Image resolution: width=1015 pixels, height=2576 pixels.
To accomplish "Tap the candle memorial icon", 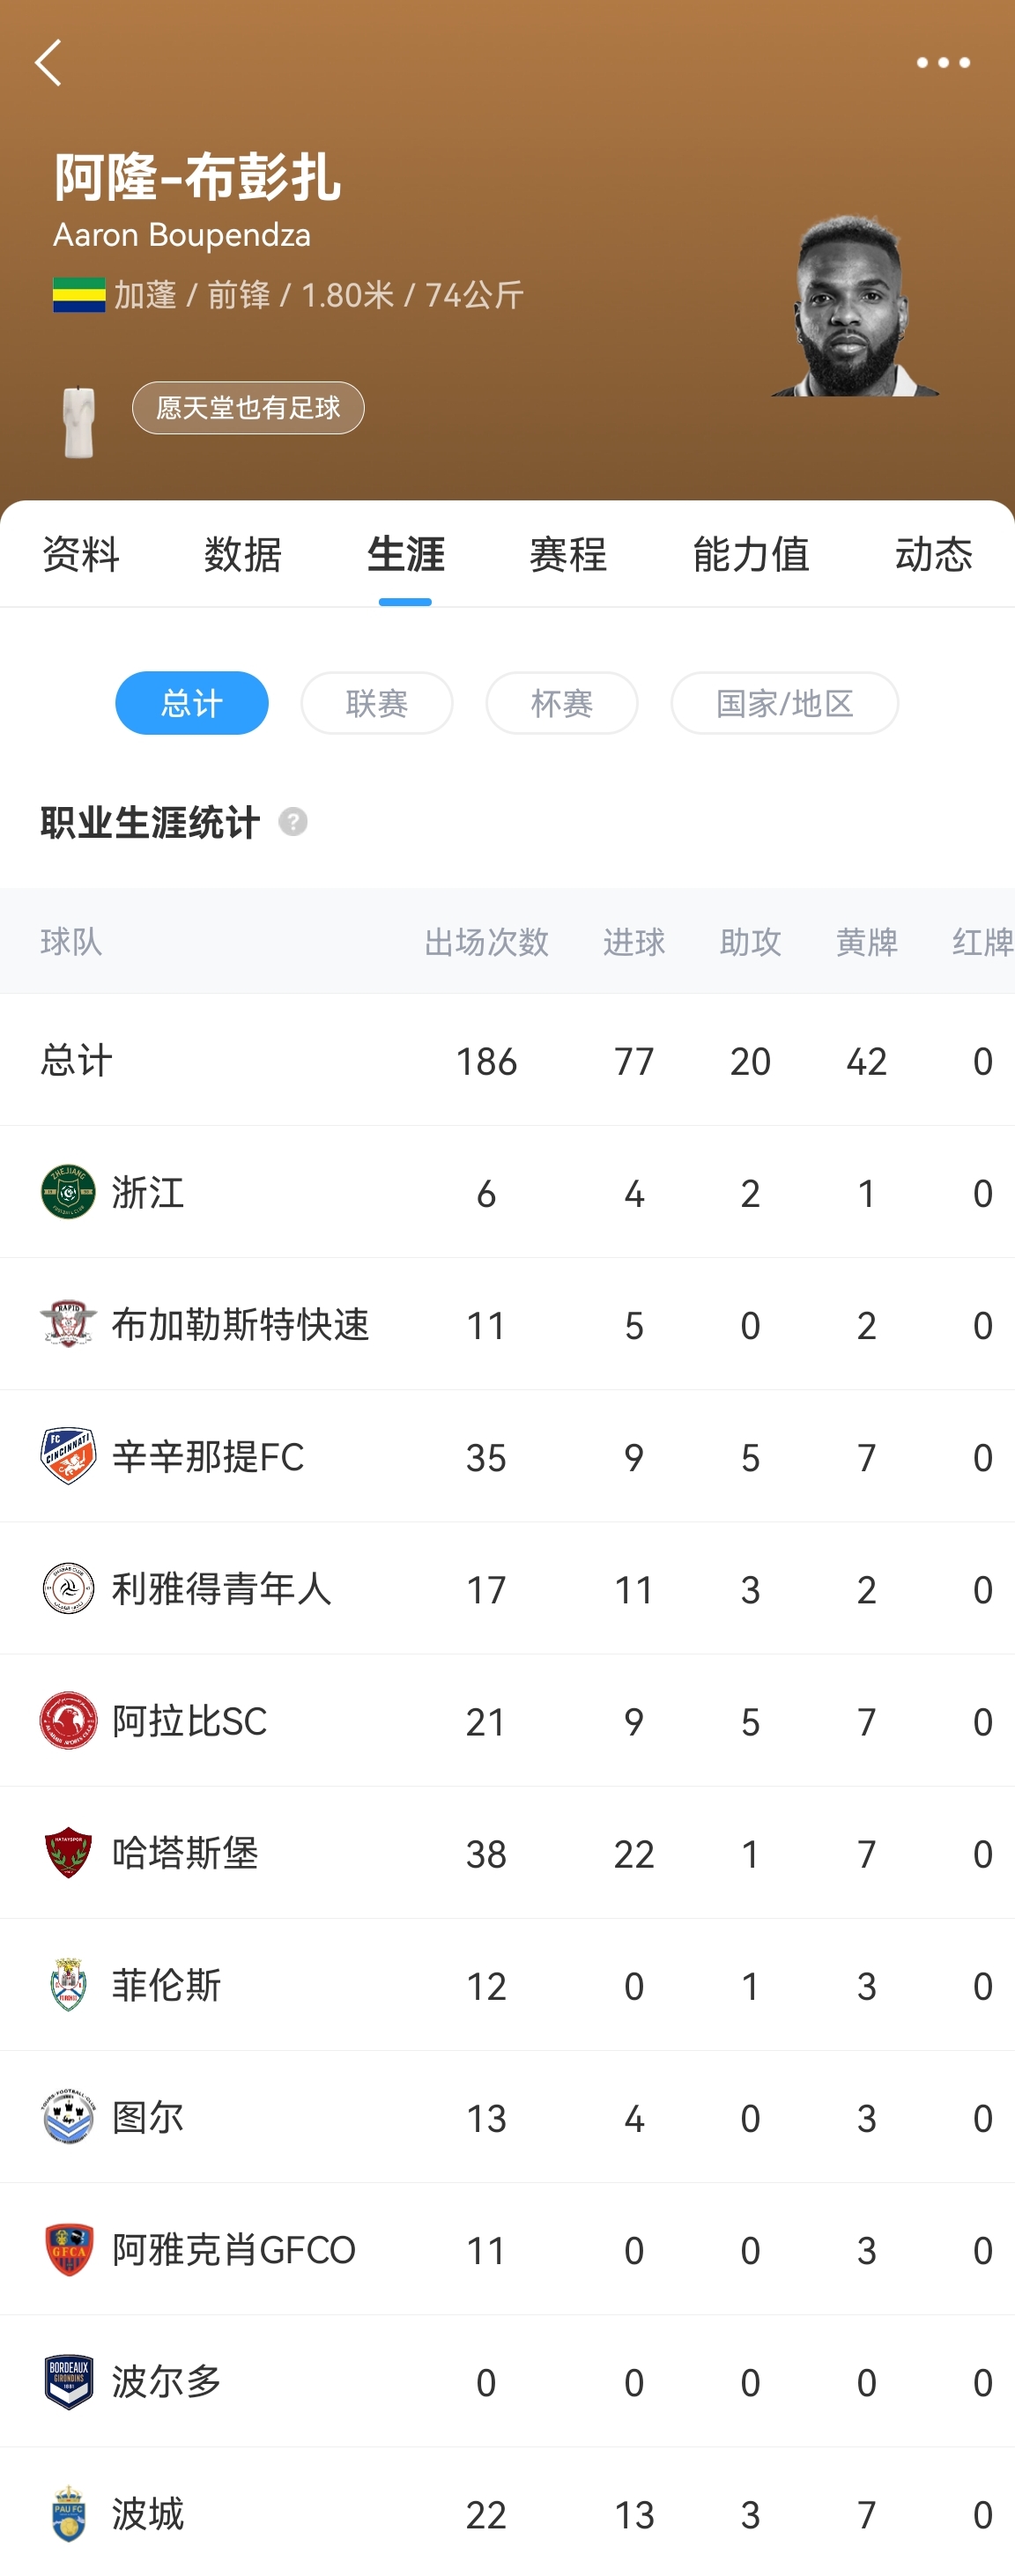I will pyautogui.click(x=79, y=422).
